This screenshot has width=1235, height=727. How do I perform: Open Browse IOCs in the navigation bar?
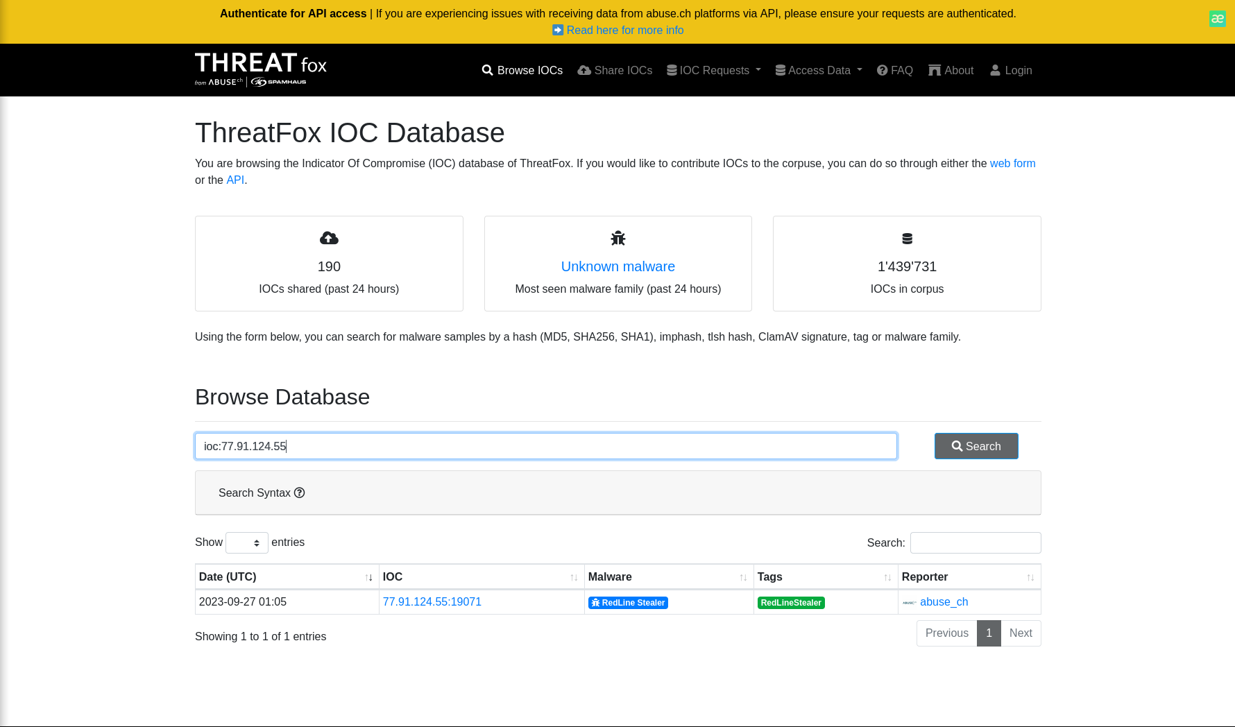click(522, 70)
